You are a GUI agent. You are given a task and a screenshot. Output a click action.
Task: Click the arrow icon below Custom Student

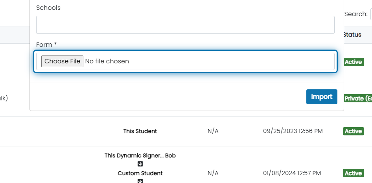coord(140,181)
